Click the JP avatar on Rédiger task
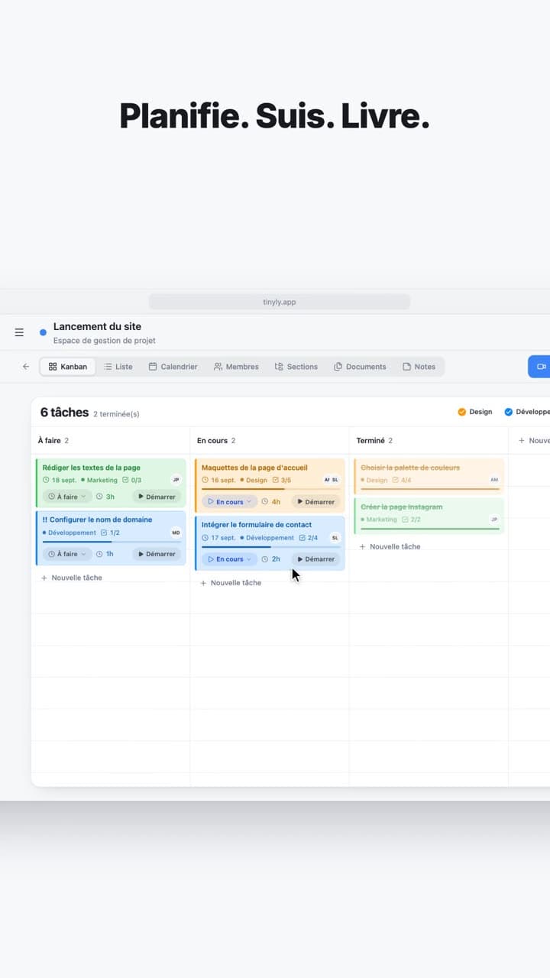The width and height of the screenshot is (550, 978). 176,480
